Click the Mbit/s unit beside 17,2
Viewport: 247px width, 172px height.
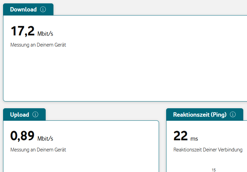45,34
